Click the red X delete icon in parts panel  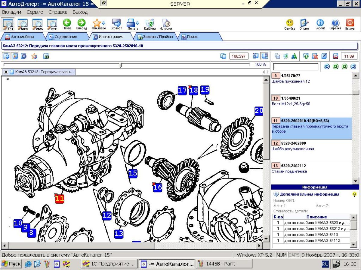pos(315,56)
